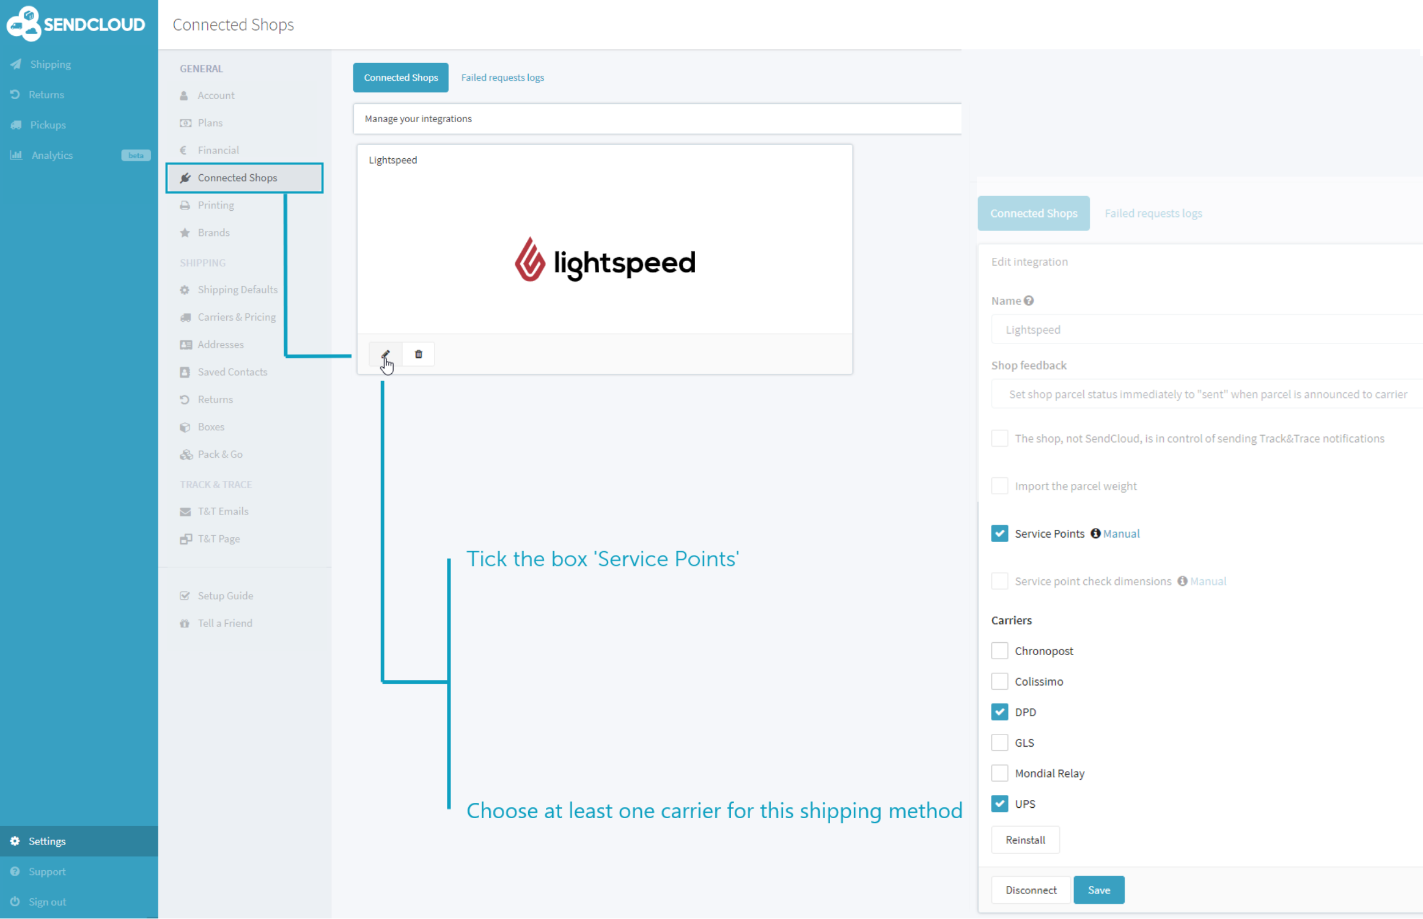Switch to Connected Shops tab in main panel
Image resolution: width=1423 pixels, height=919 pixels.
pyautogui.click(x=400, y=78)
